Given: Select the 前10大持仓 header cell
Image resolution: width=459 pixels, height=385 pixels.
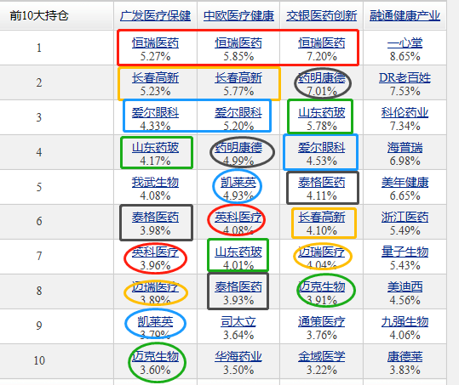Looking at the screenshot, I should 39,15.
